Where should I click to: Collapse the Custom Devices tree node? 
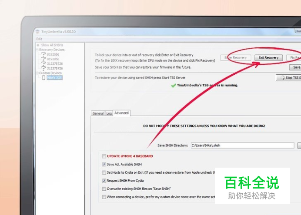coord(37,73)
